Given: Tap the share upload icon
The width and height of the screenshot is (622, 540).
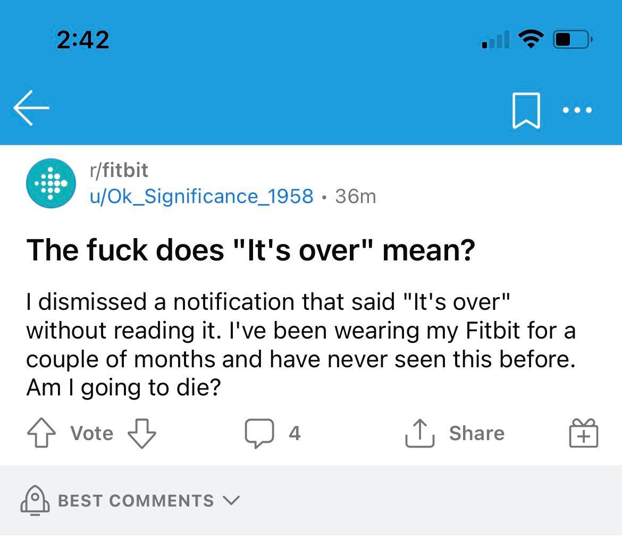Looking at the screenshot, I should click(x=420, y=433).
